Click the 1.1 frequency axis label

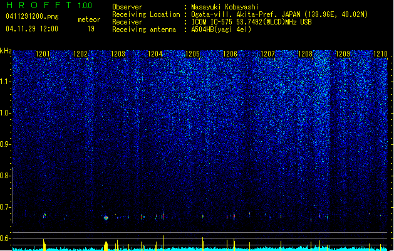tap(6, 82)
